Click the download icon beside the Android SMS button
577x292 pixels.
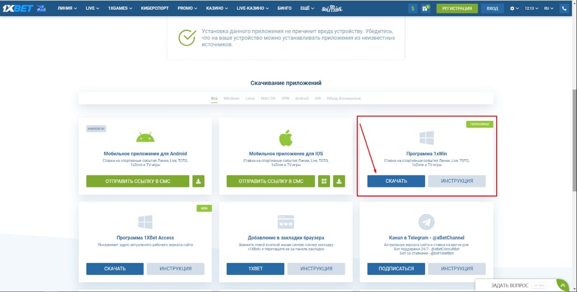pyautogui.click(x=198, y=181)
